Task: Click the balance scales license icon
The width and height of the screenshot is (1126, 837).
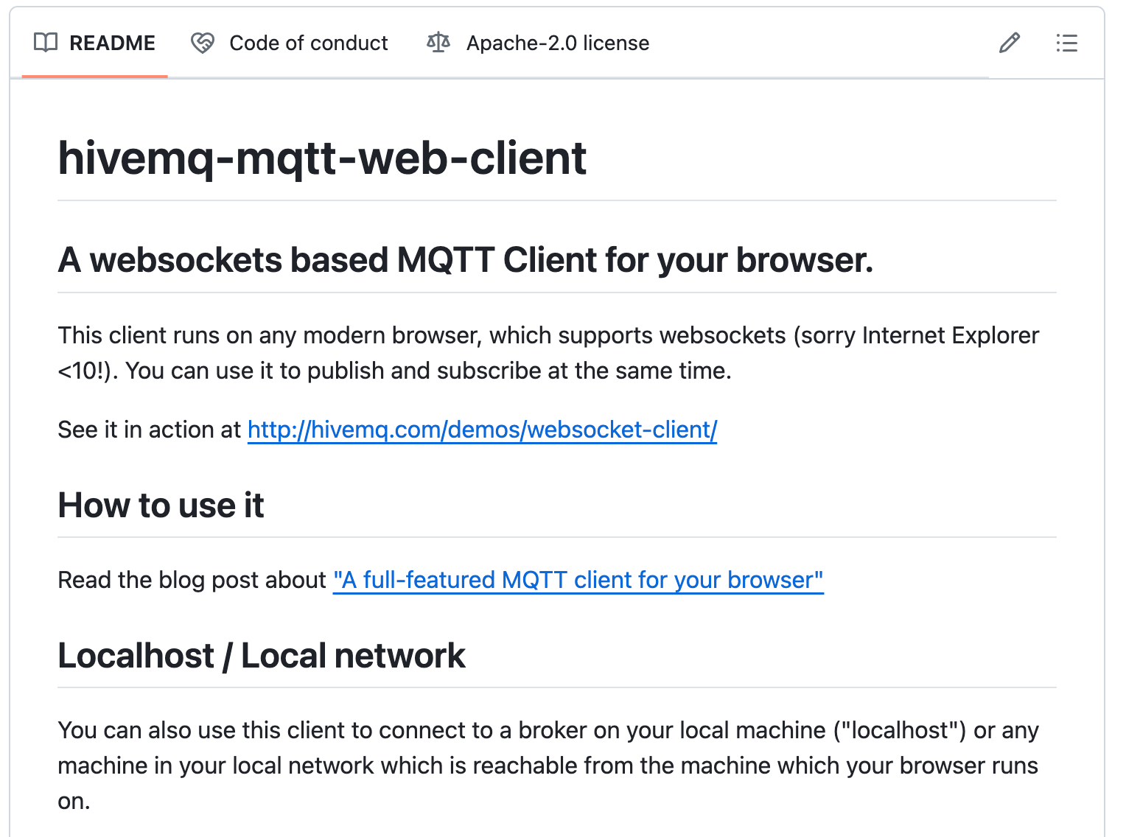Action: [438, 43]
